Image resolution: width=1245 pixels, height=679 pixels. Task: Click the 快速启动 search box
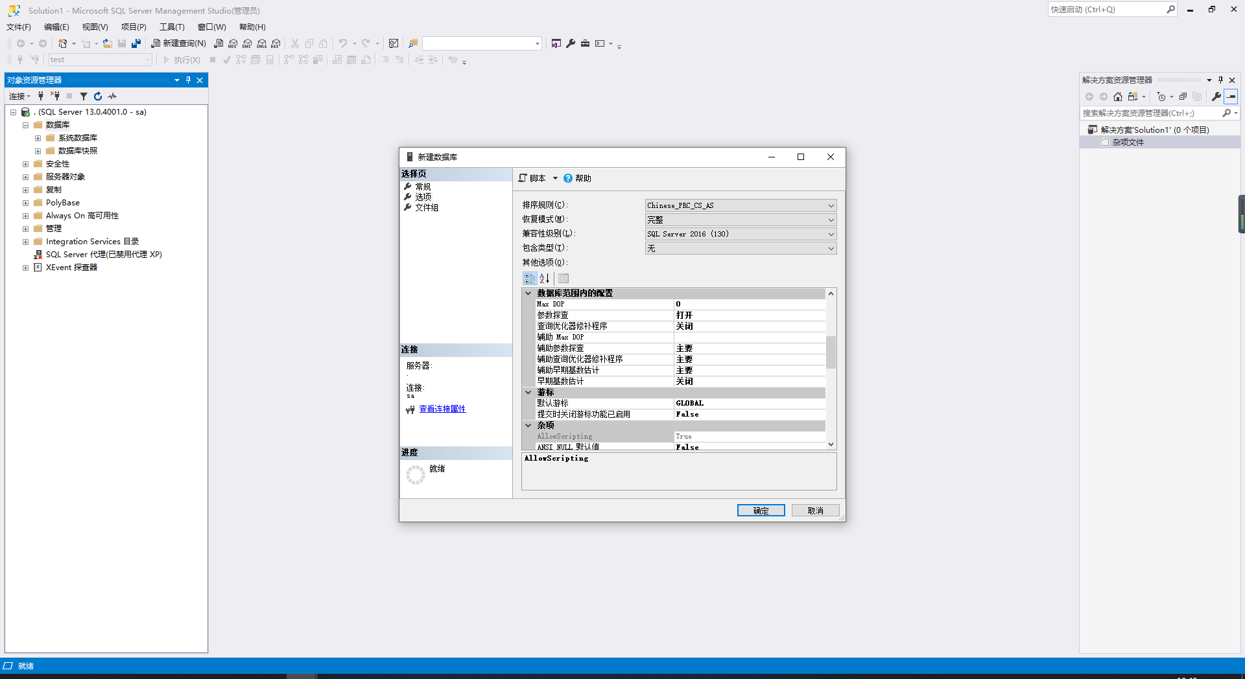point(1112,9)
